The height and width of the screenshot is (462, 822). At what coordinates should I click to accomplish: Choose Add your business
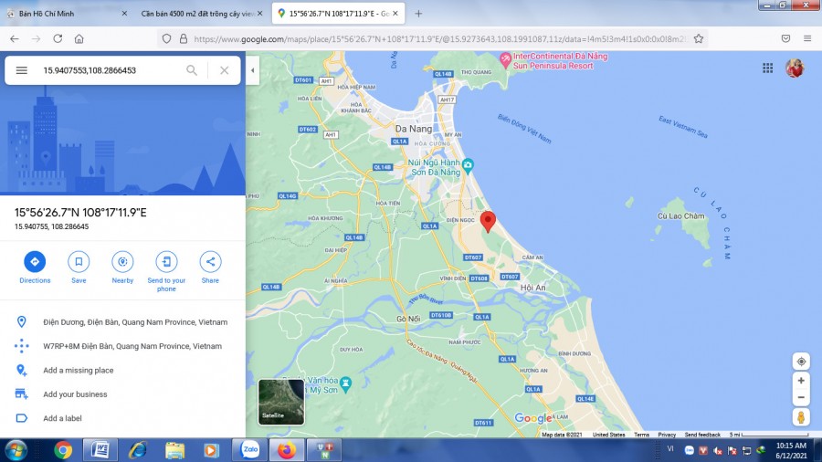pyautogui.click(x=122, y=394)
